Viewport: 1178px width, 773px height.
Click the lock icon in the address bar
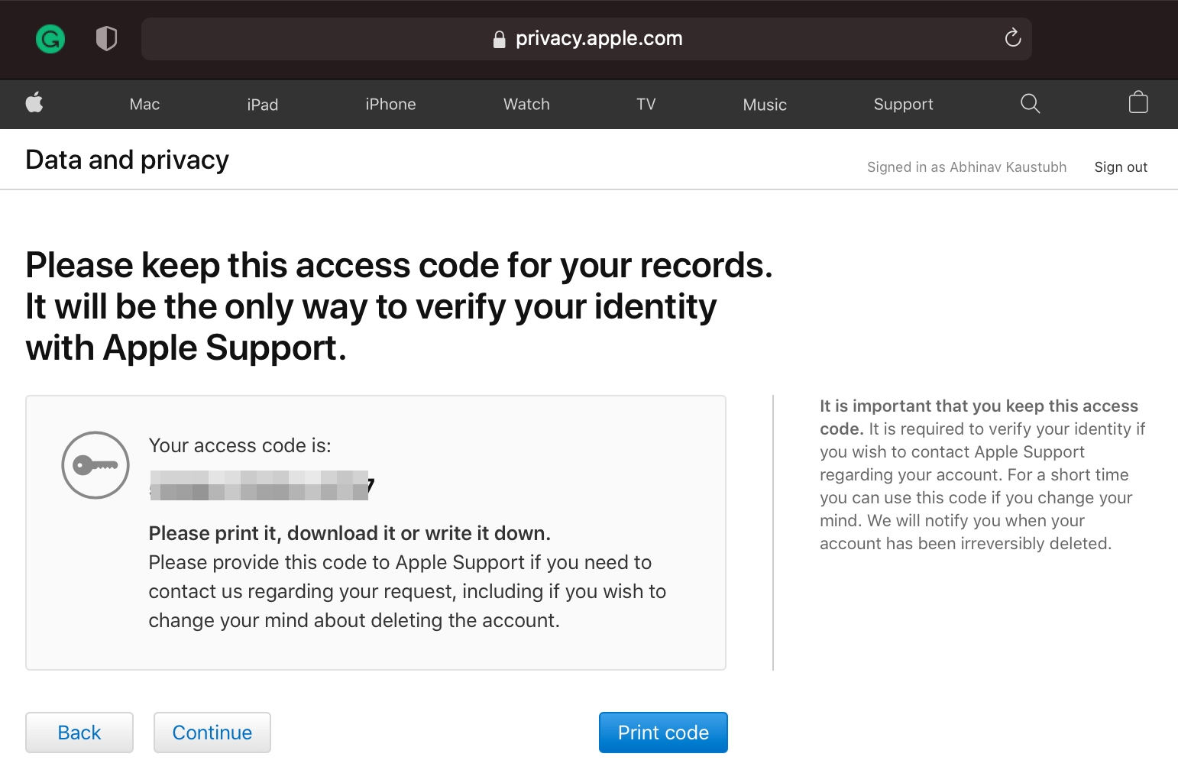499,38
